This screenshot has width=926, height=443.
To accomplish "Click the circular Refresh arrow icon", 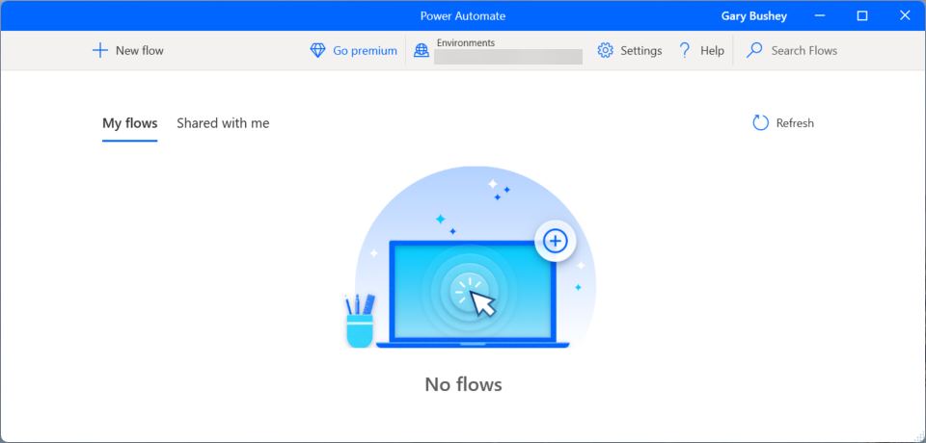I will point(761,122).
